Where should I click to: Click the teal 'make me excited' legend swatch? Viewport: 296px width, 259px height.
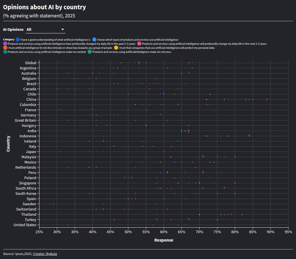pyautogui.click(x=5, y=52)
